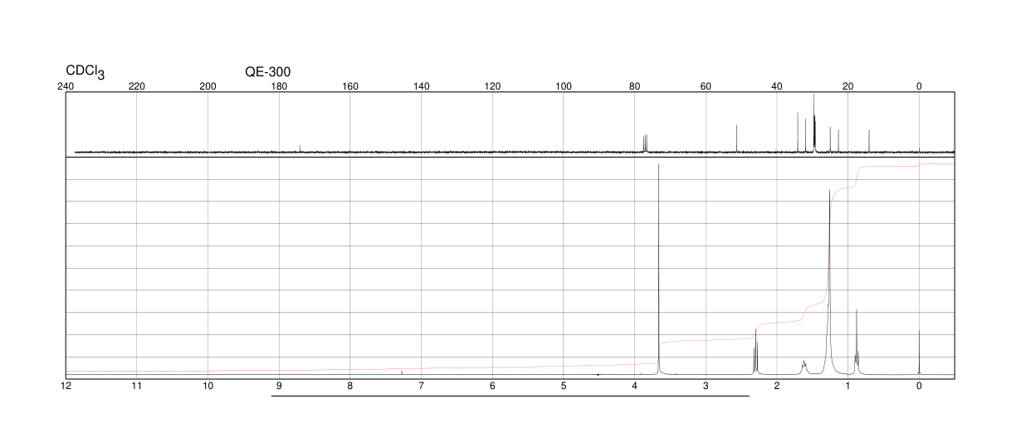Screen dimensions: 1016x438
Task: Select the 80 tick label on carbon axis
Action: (x=635, y=86)
